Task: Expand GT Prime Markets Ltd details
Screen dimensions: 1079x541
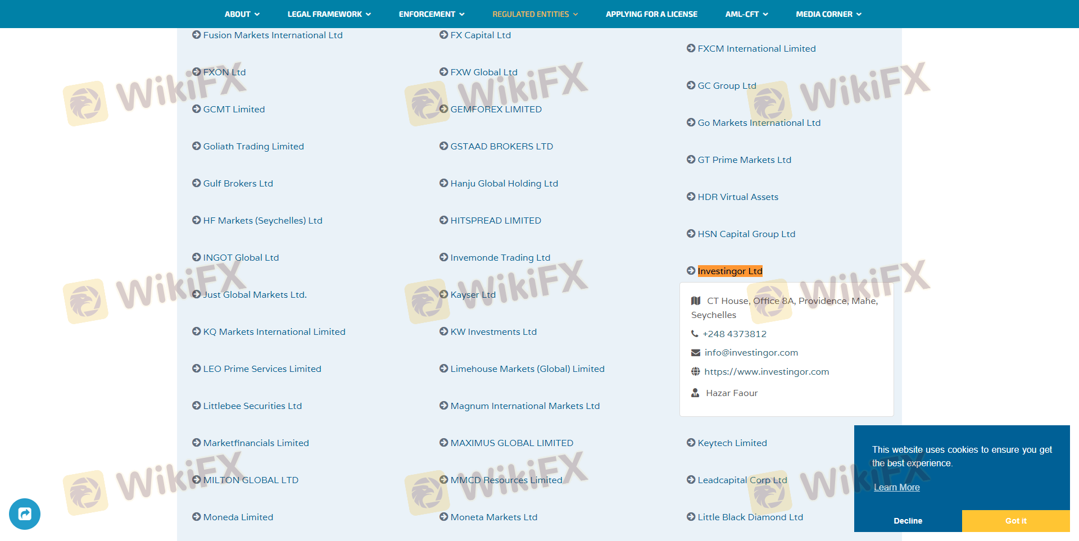Action: [x=744, y=160]
